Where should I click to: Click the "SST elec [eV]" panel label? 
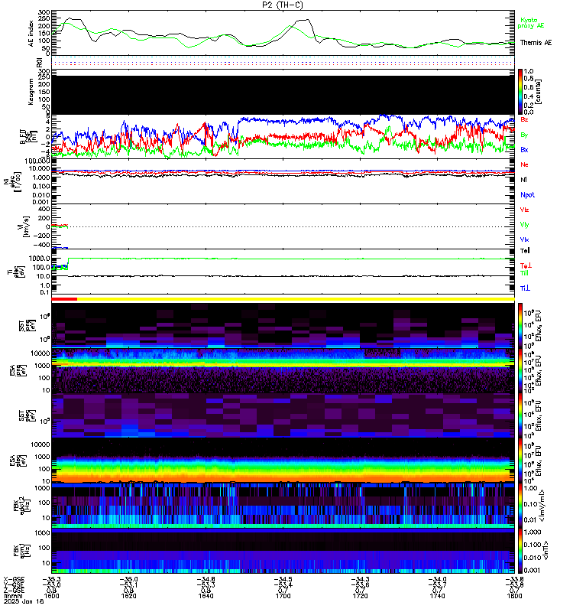click(28, 415)
